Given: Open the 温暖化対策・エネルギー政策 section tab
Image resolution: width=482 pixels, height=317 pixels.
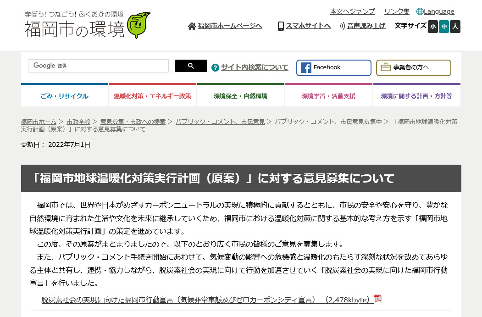Looking at the screenshot, I should point(153,95).
